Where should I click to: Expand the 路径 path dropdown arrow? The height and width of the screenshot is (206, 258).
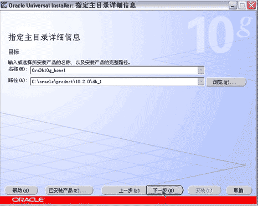[x=201, y=82]
